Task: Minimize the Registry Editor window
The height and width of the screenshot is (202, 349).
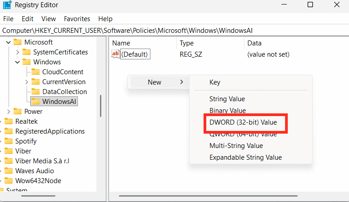Action: 284,4
